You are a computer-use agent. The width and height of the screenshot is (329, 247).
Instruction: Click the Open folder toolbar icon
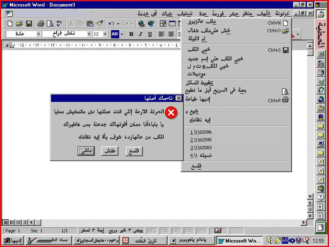19,24
